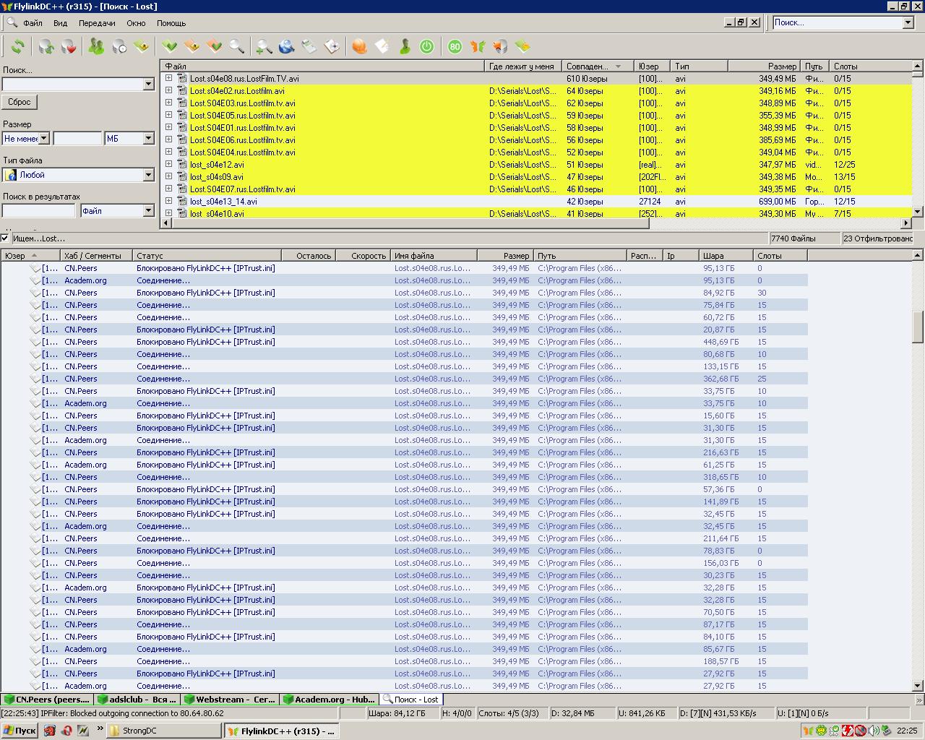925x740 pixels.
Task: Click the green power button icon
Action: coord(427,47)
